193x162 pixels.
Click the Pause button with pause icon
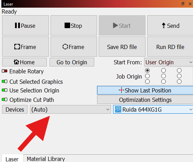coord(25,25)
